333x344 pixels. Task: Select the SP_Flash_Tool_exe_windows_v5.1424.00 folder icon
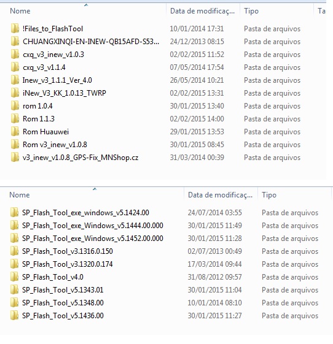coord(14,213)
